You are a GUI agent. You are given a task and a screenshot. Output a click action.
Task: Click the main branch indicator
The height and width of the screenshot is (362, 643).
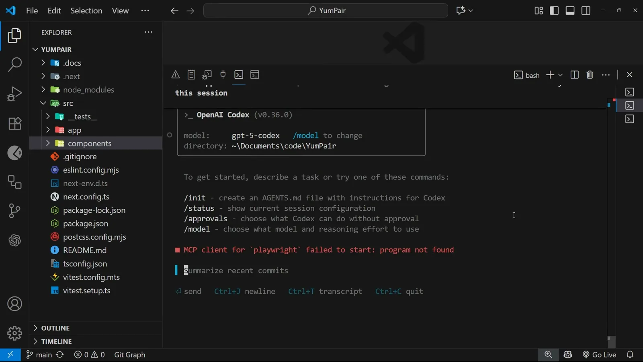click(x=39, y=355)
